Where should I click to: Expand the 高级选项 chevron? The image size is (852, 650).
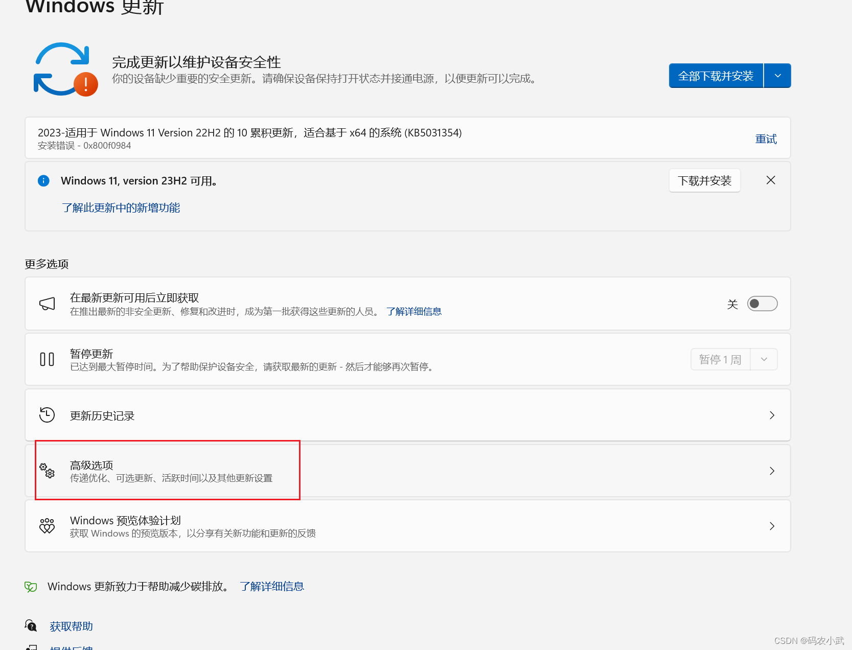point(772,471)
